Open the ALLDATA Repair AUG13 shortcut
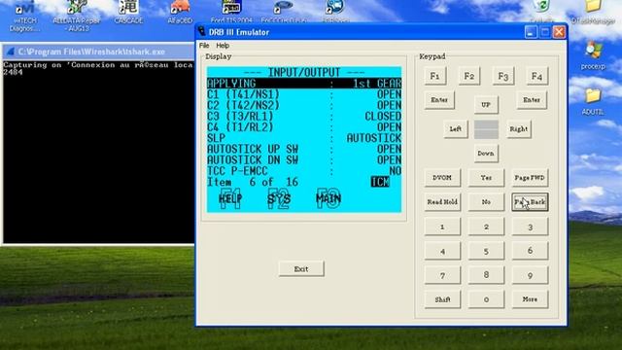The width and height of the screenshot is (622, 350). click(x=76, y=16)
